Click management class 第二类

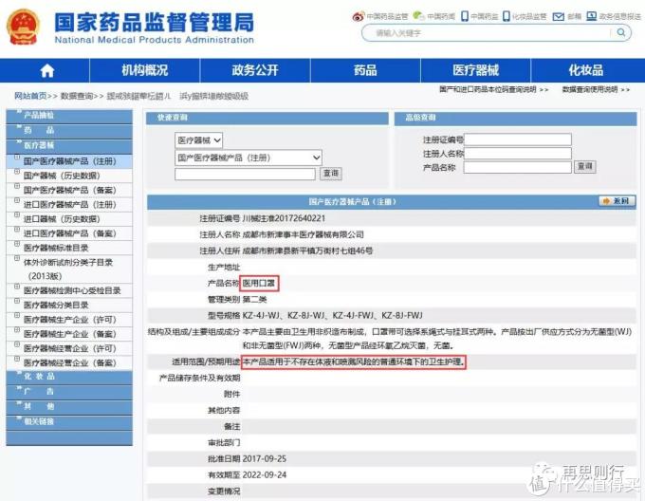pos(254,300)
